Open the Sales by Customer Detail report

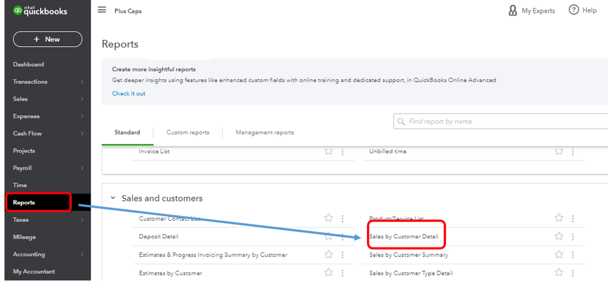(x=403, y=237)
